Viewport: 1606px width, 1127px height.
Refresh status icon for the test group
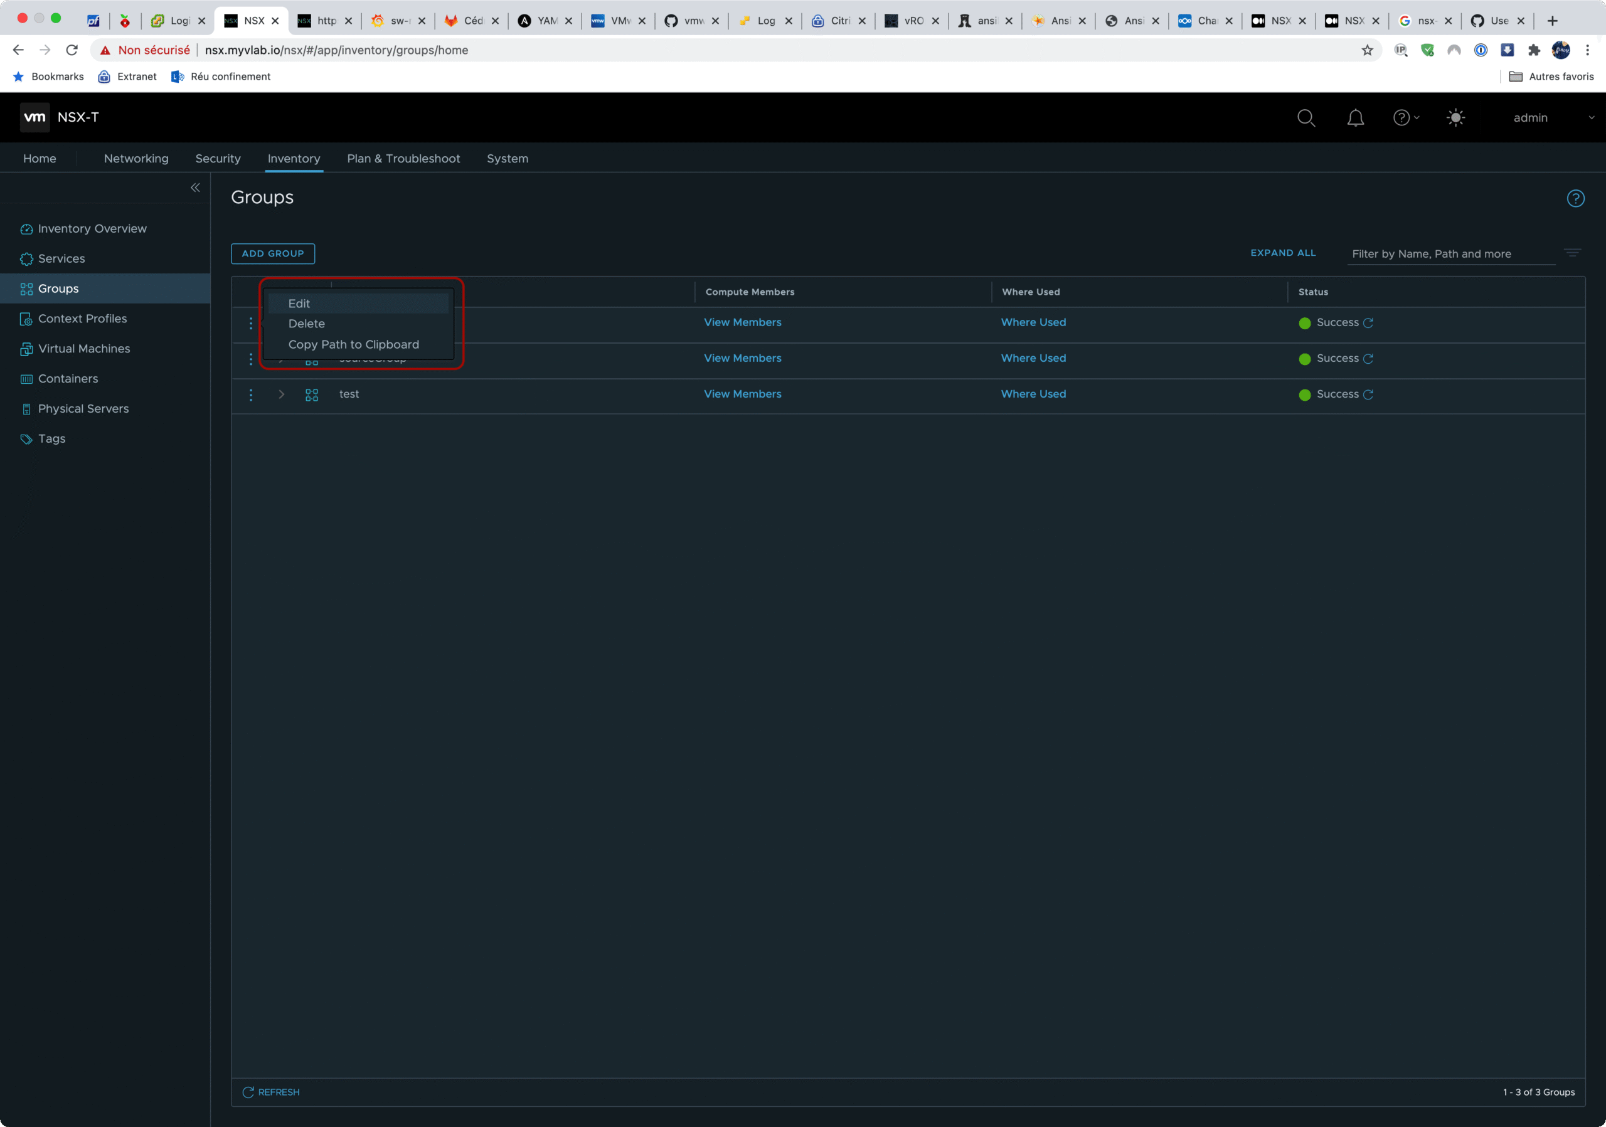[x=1368, y=394]
